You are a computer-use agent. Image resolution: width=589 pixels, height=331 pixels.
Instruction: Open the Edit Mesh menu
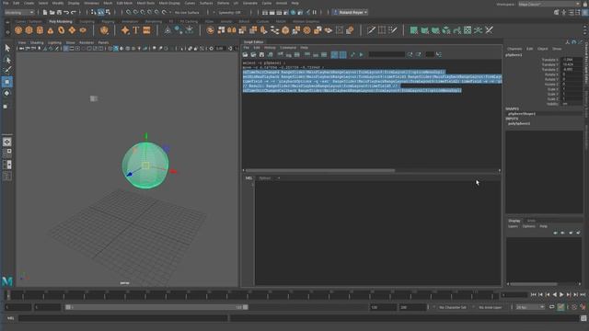point(124,3)
